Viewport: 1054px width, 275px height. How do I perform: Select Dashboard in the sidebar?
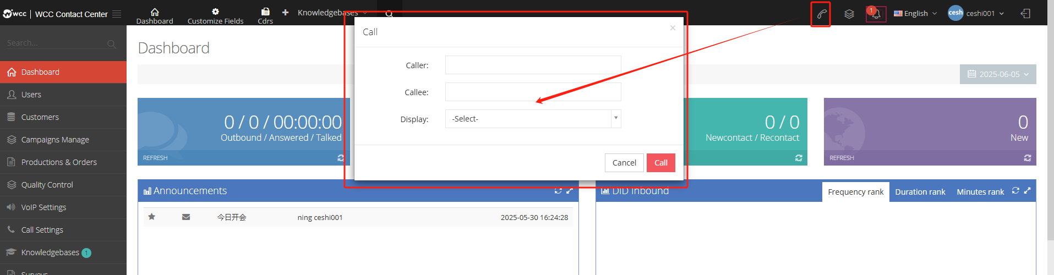point(63,72)
